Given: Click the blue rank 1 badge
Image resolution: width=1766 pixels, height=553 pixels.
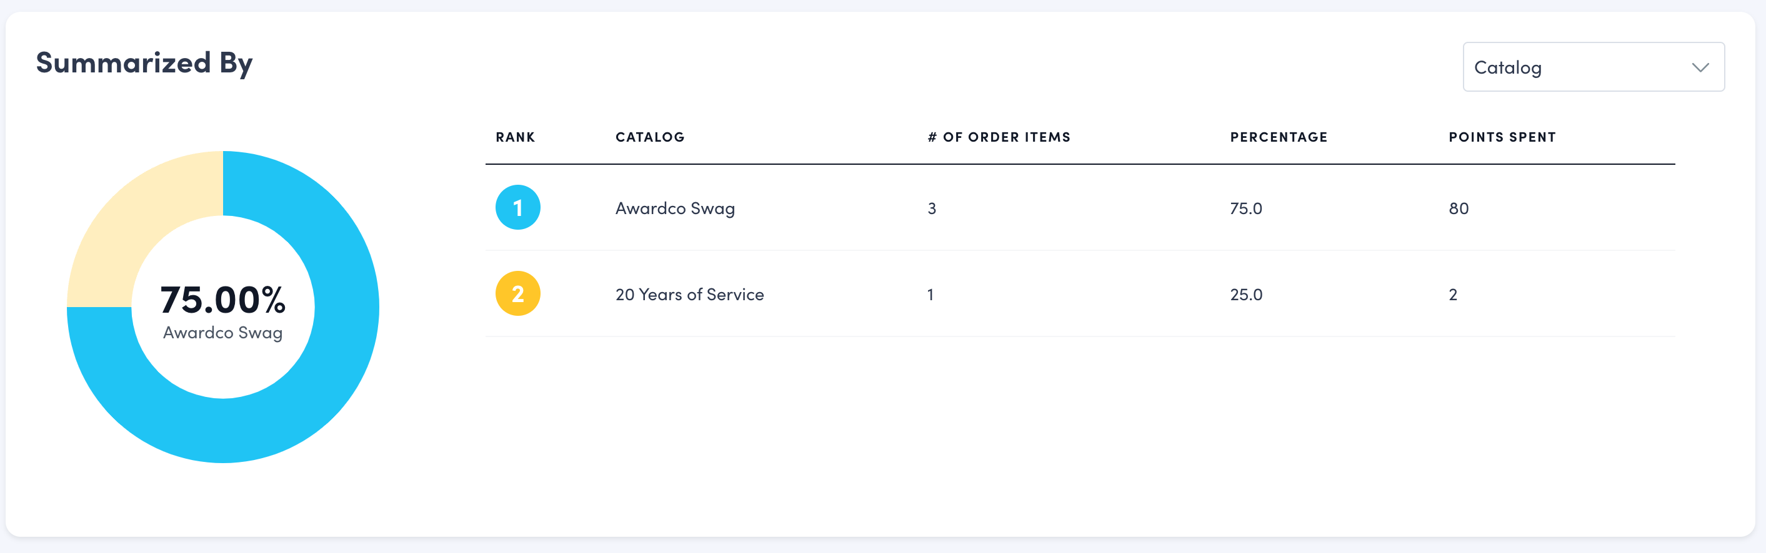Looking at the screenshot, I should coord(517,207).
